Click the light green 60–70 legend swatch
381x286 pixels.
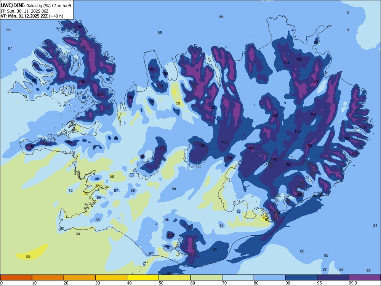pos(206,278)
